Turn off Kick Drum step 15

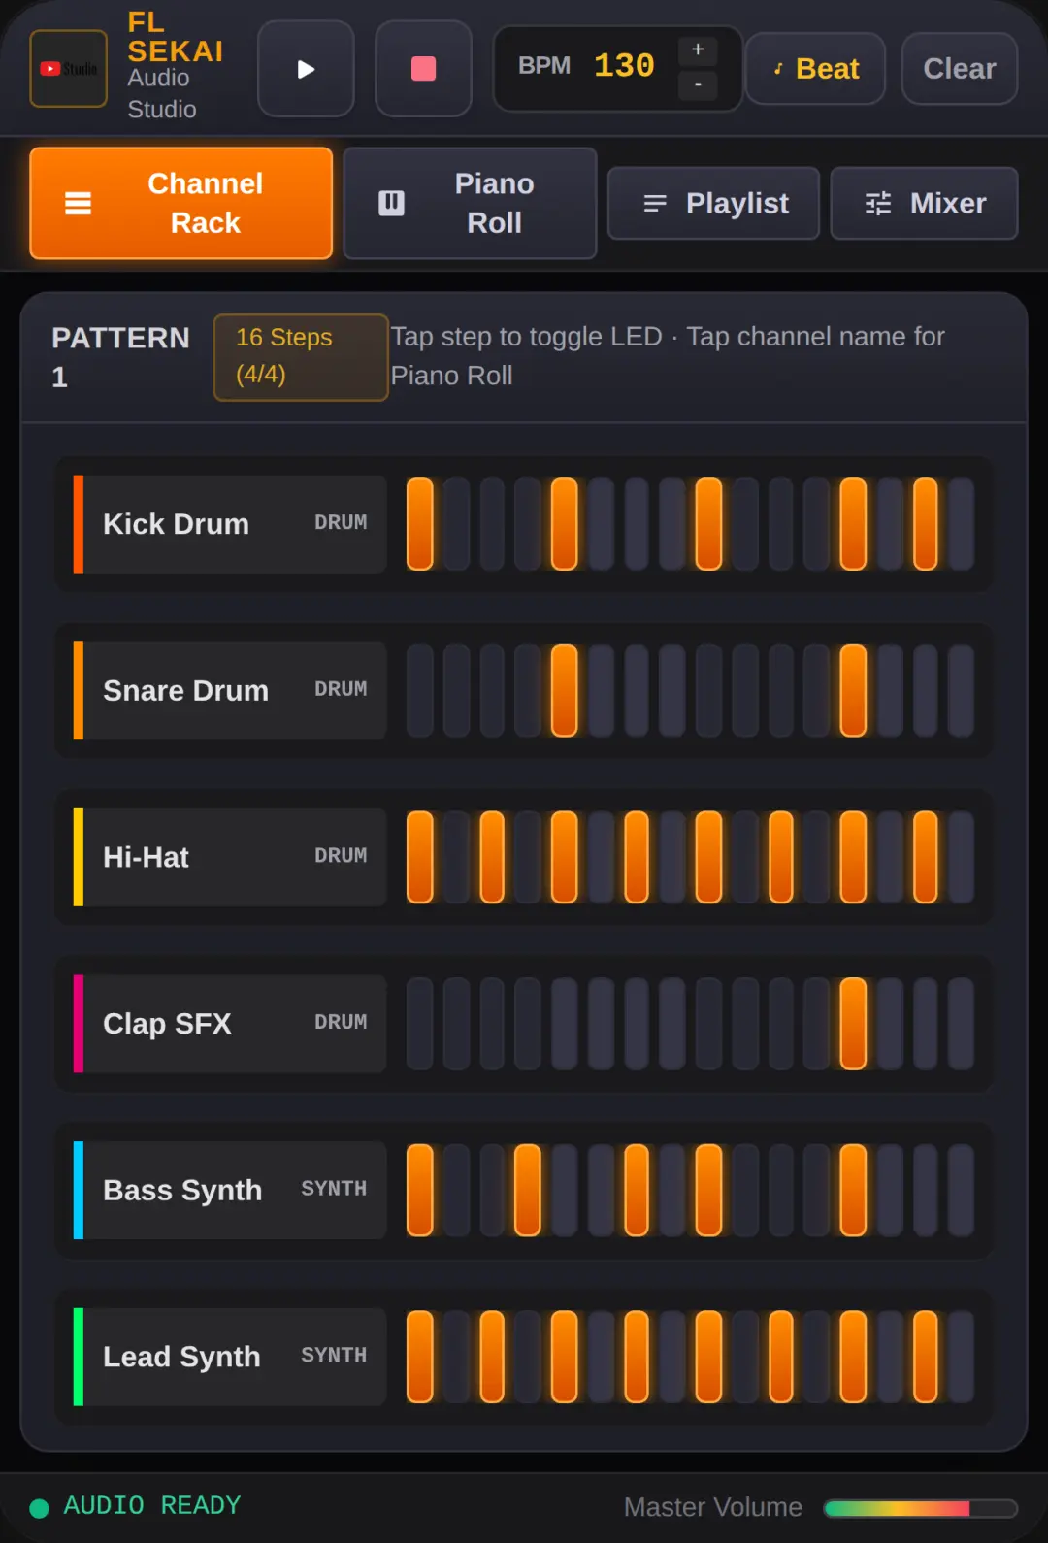tap(926, 524)
